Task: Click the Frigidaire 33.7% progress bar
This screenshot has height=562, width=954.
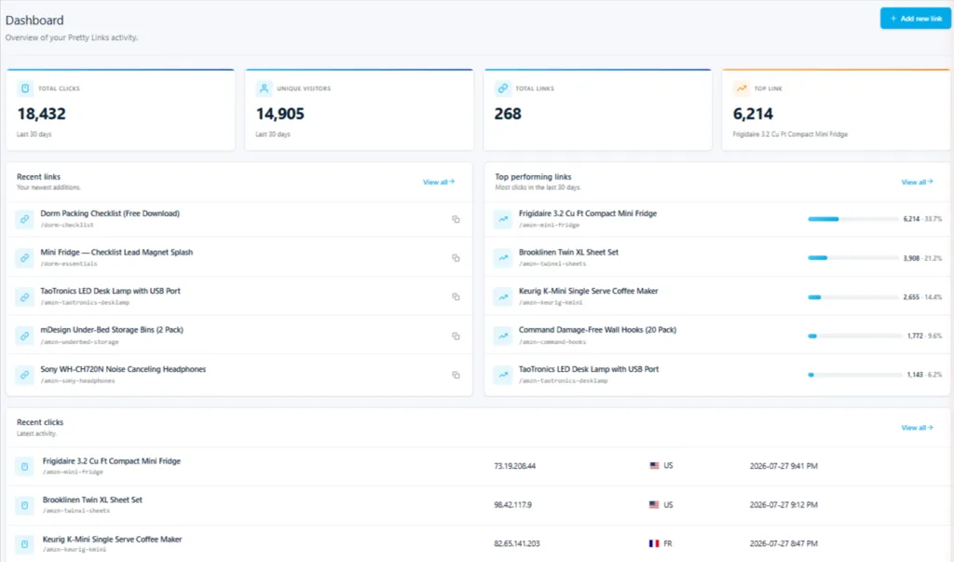Action: [x=853, y=219]
